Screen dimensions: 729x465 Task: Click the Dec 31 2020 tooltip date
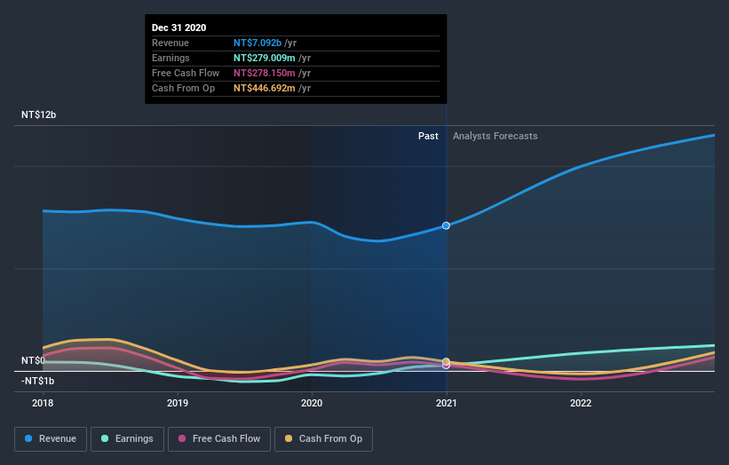179,28
